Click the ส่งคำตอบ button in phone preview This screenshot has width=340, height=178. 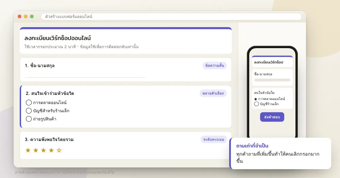click(x=272, y=117)
